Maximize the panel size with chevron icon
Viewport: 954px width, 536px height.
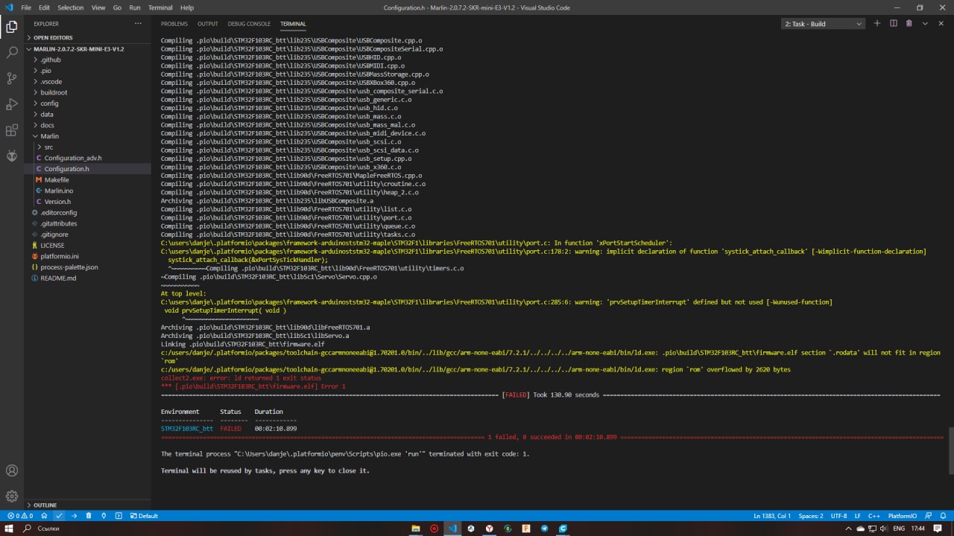(925, 24)
